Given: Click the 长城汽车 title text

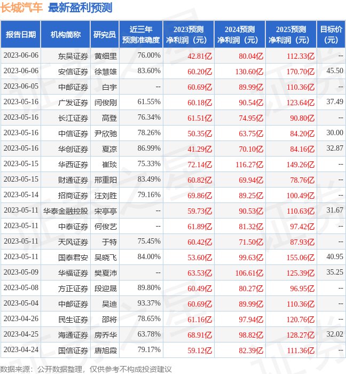Looking at the screenshot, I should coord(21,7).
